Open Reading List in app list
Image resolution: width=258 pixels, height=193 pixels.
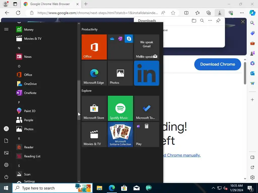pos(46,156)
